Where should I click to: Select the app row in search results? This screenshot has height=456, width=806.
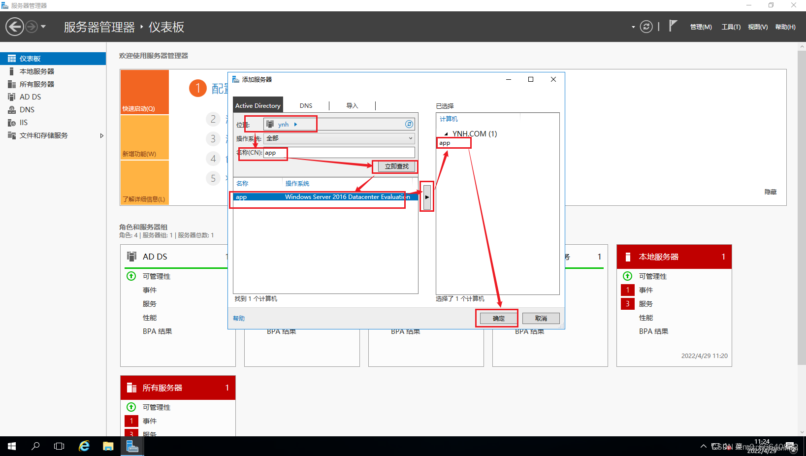point(325,197)
